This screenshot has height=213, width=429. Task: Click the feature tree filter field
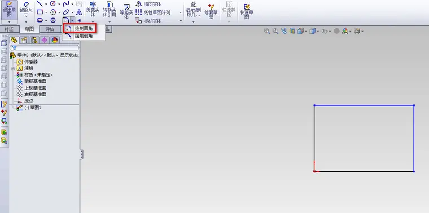[x=45, y=48]
